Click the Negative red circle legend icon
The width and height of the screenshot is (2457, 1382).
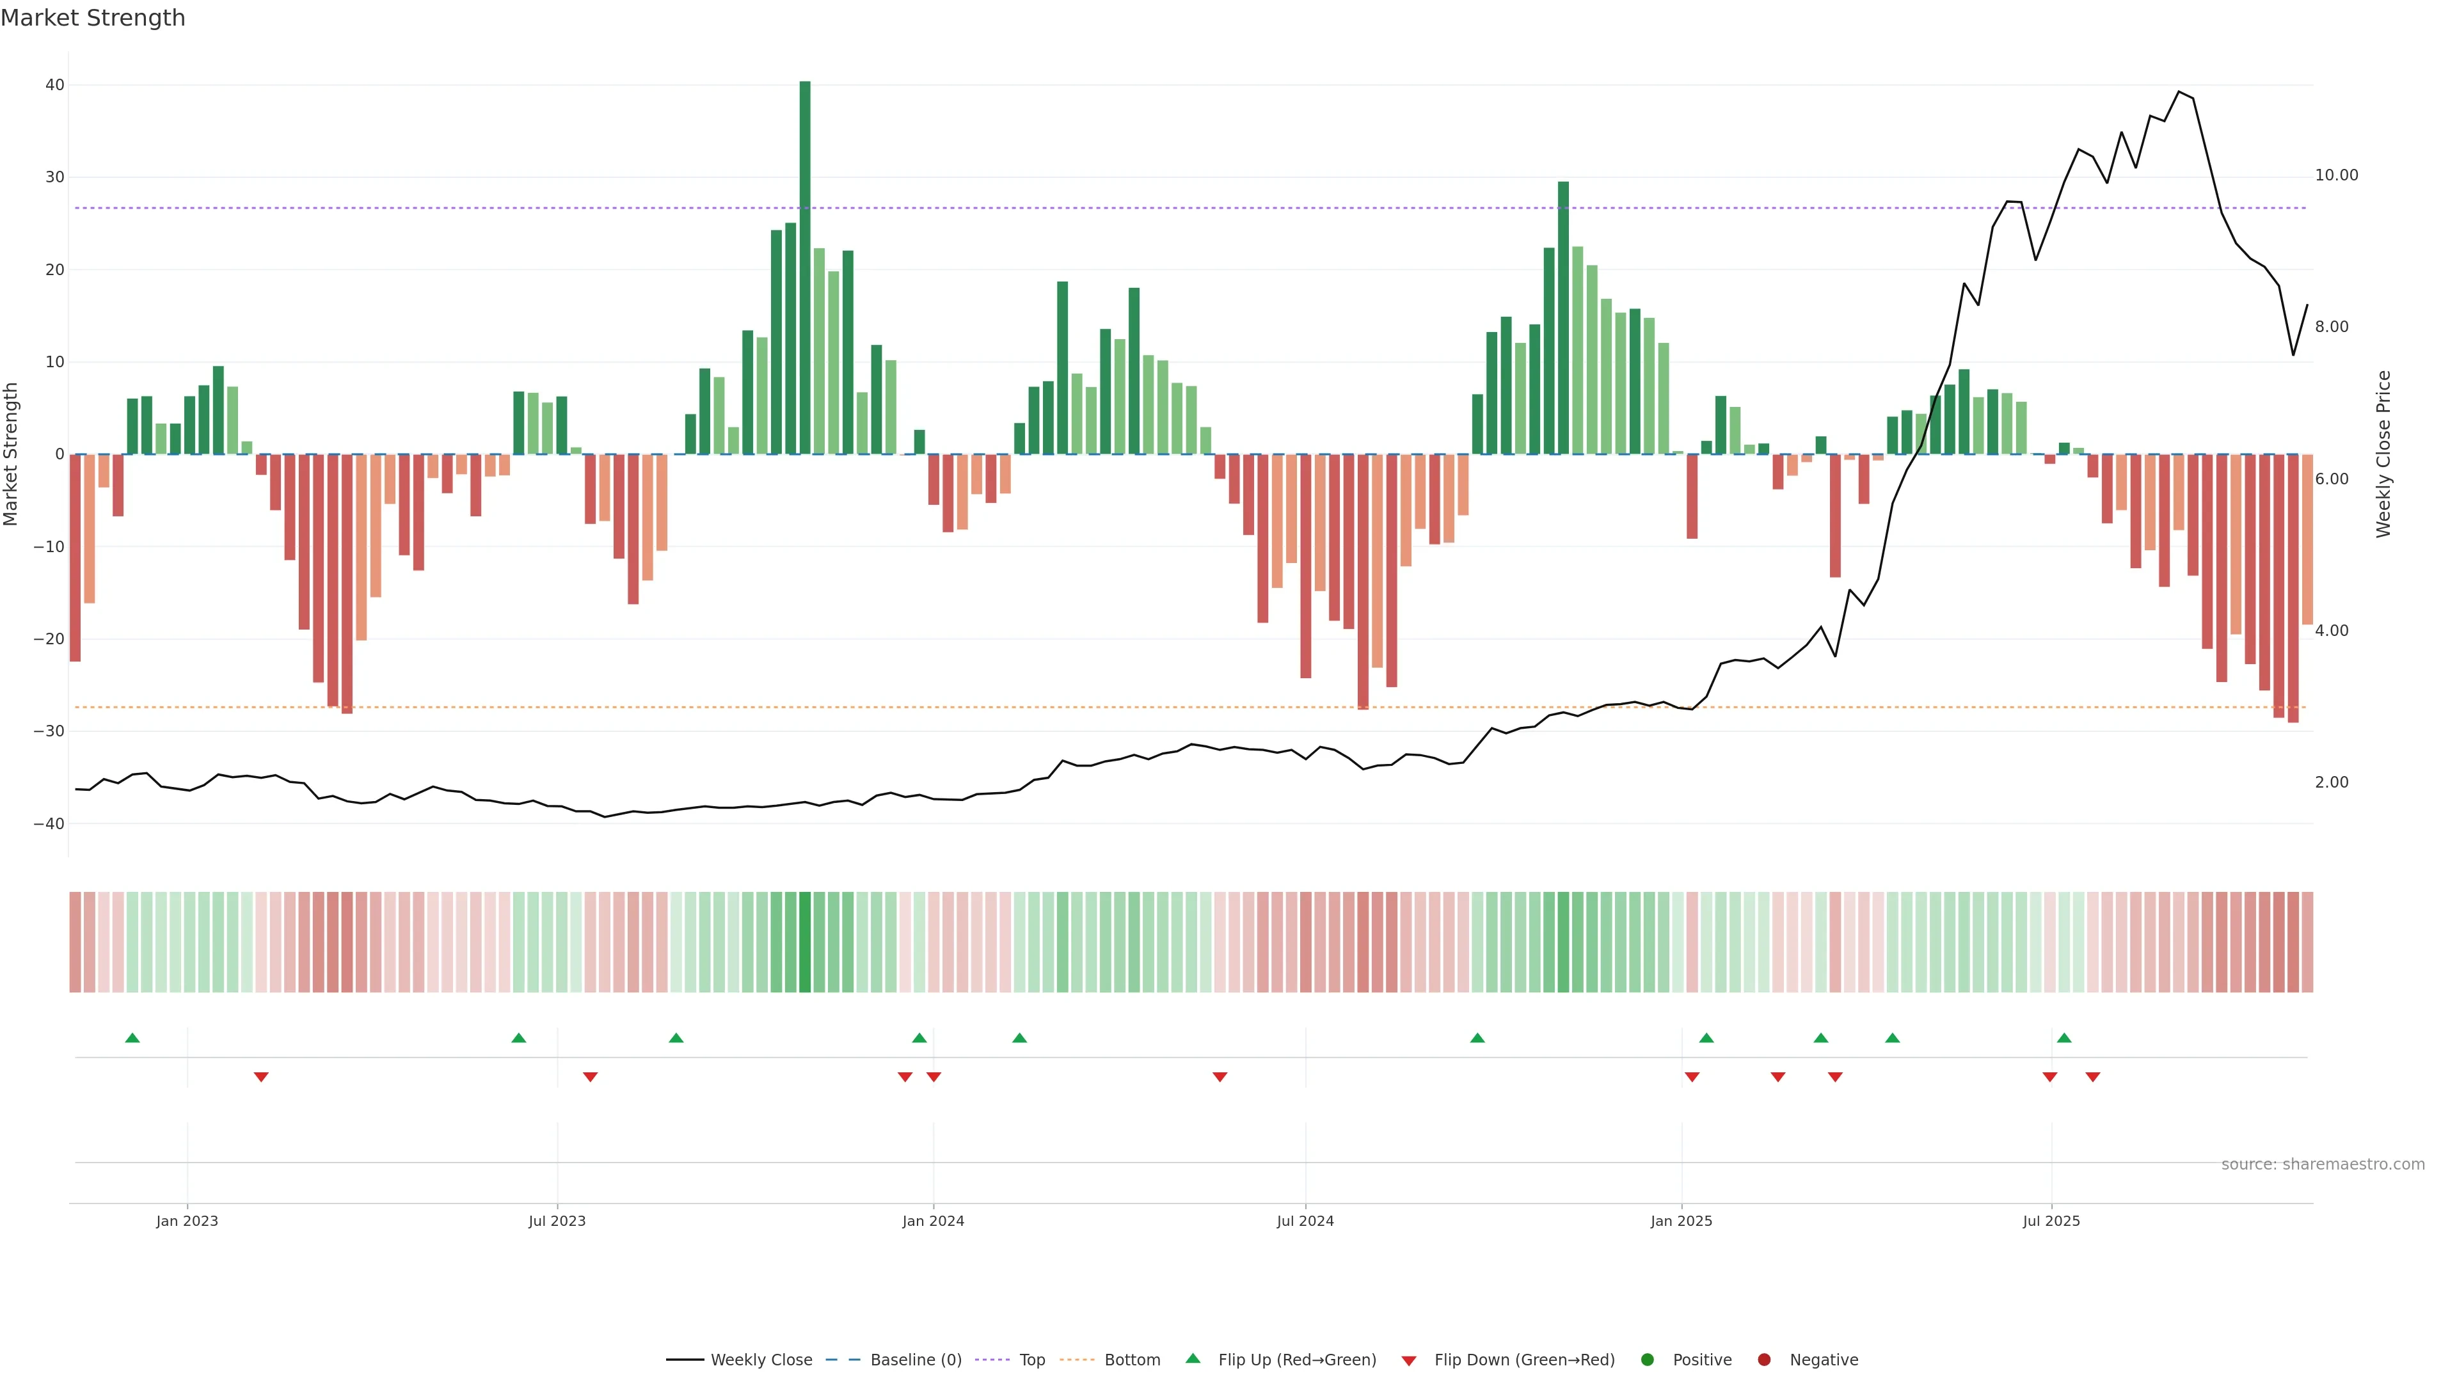pos(1763,1360)
